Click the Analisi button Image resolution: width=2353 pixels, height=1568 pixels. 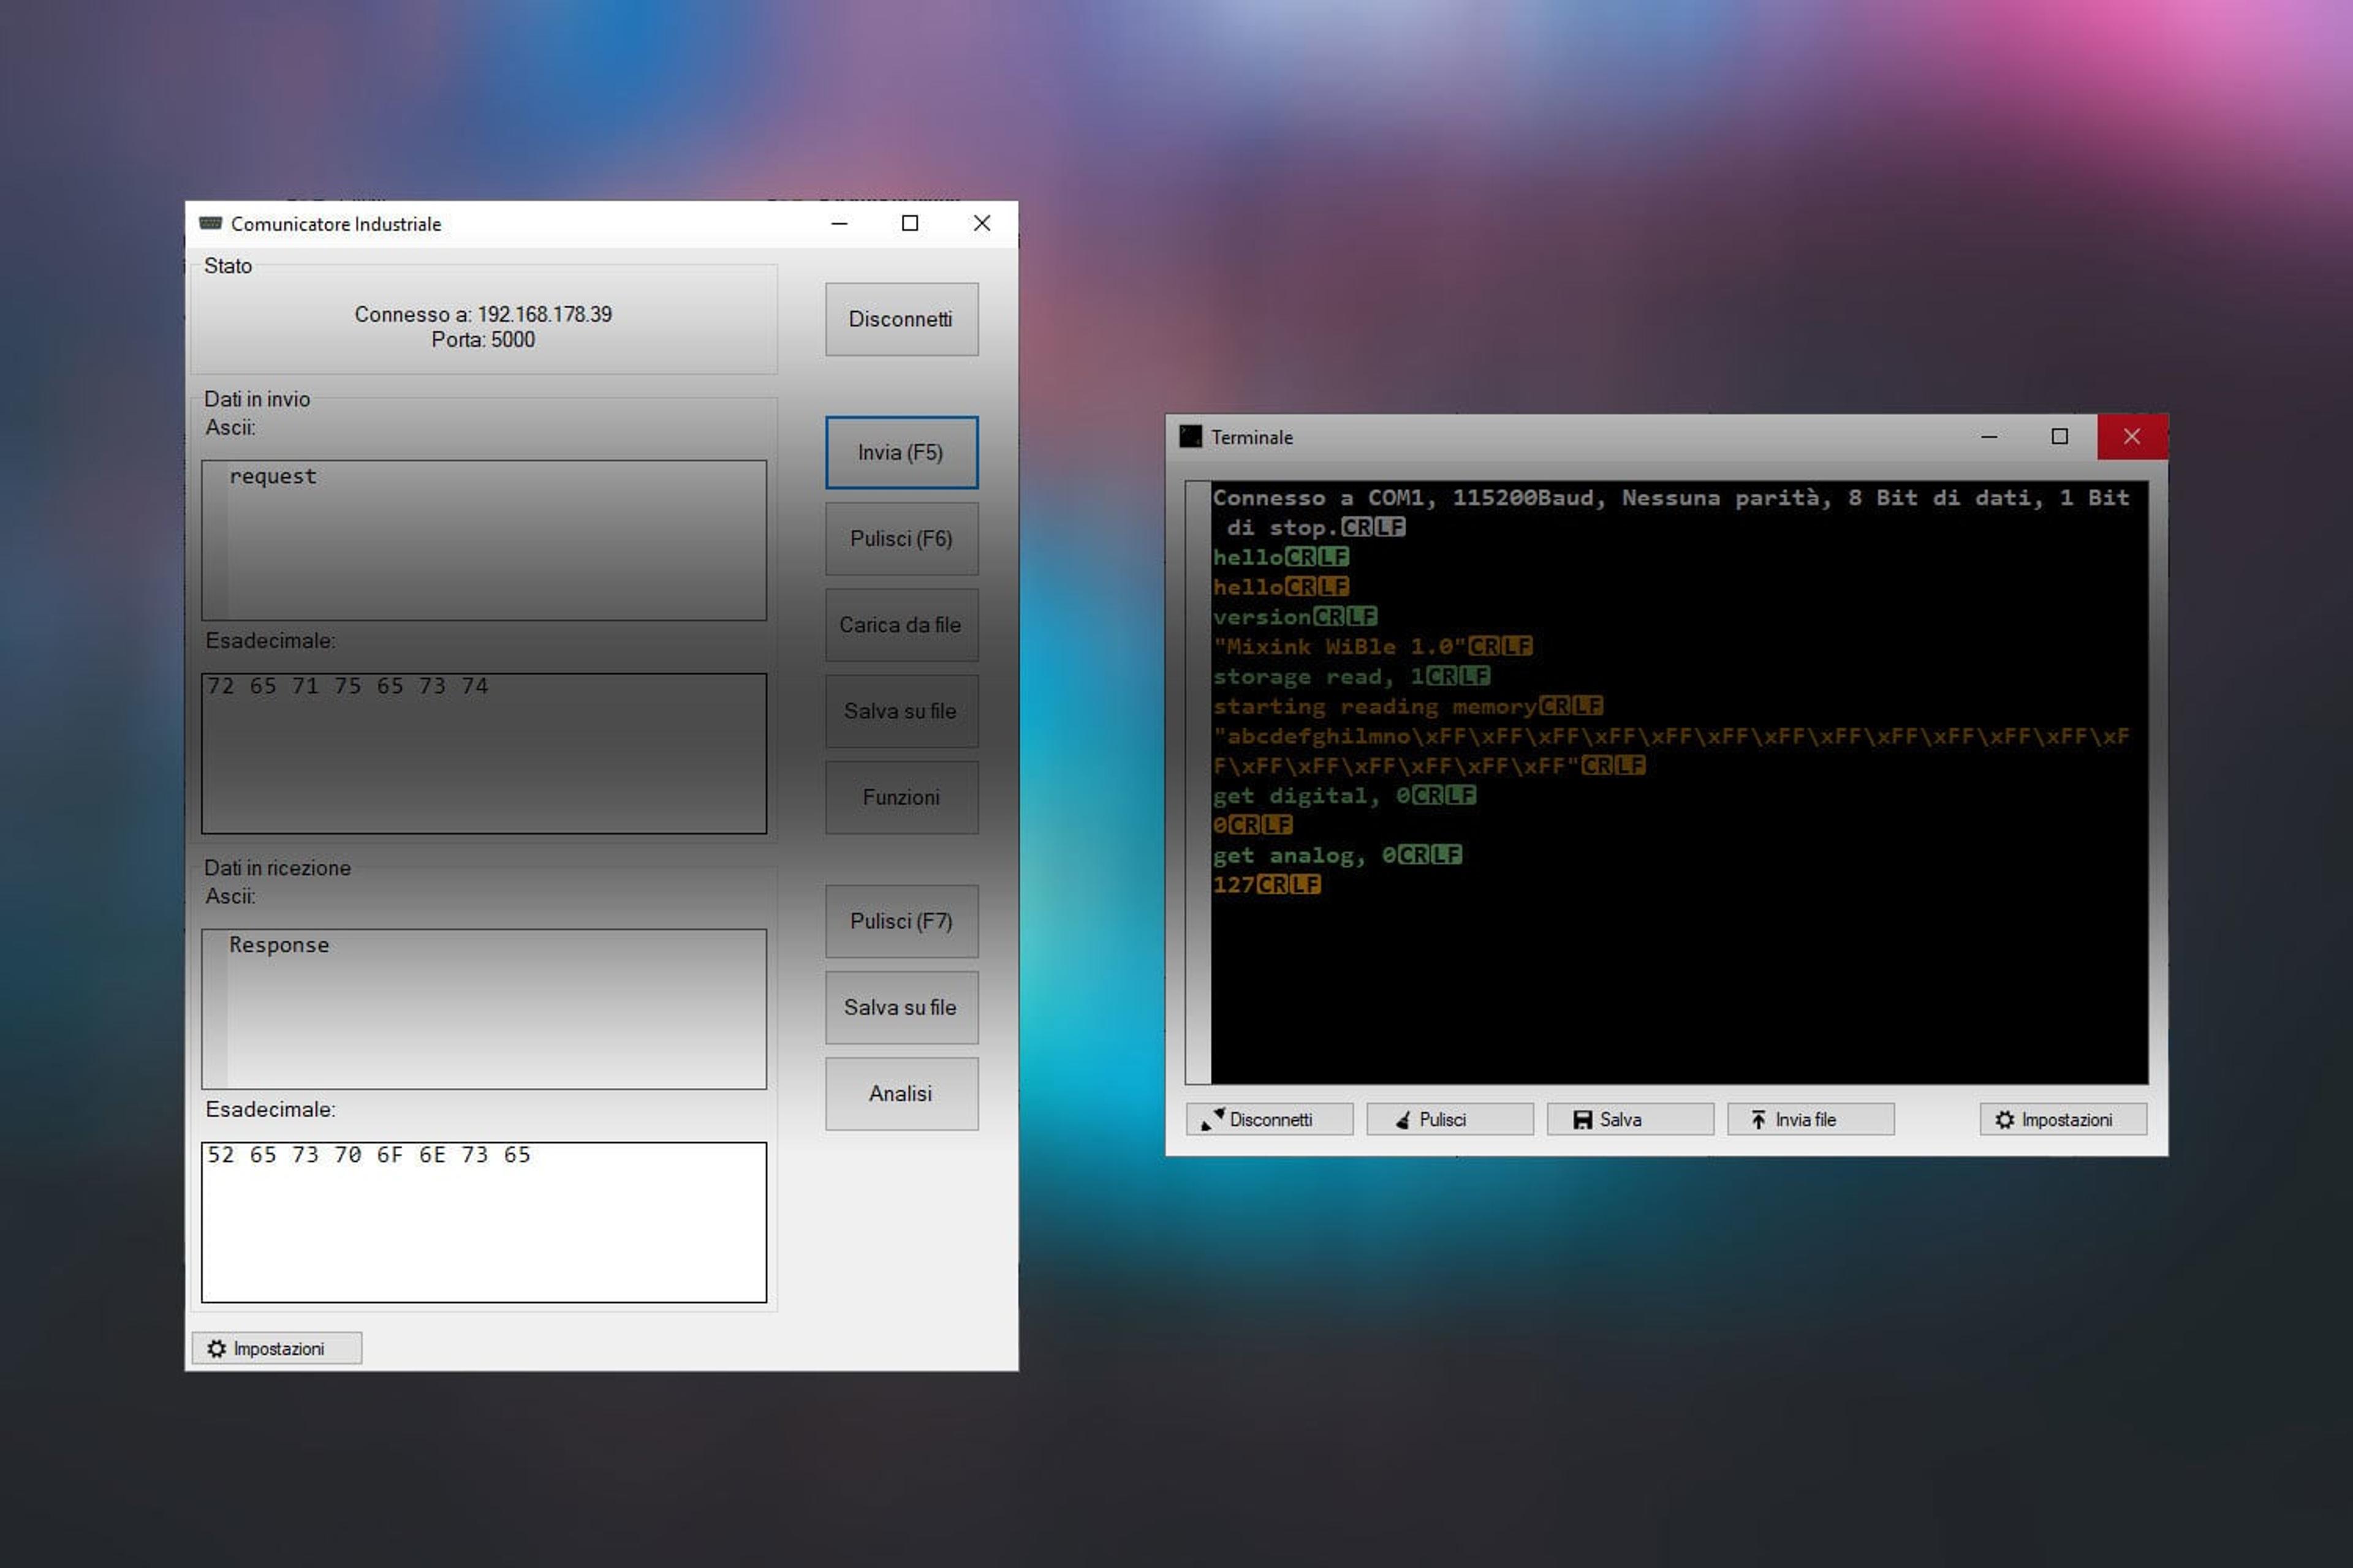tap(901, 1093)
